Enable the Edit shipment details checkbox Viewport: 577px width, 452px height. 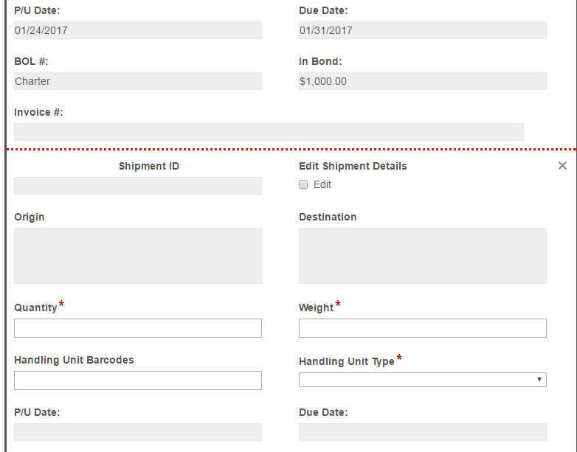click(303, 184)
